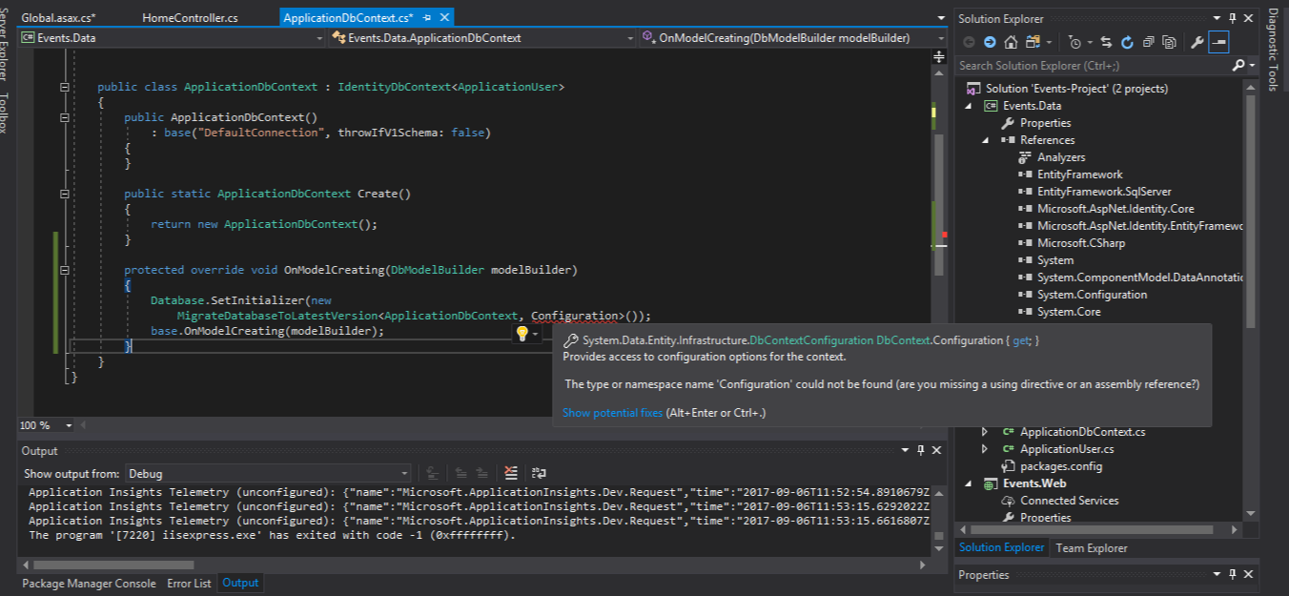Open the editor zoom level 100% dropdown

69,425
